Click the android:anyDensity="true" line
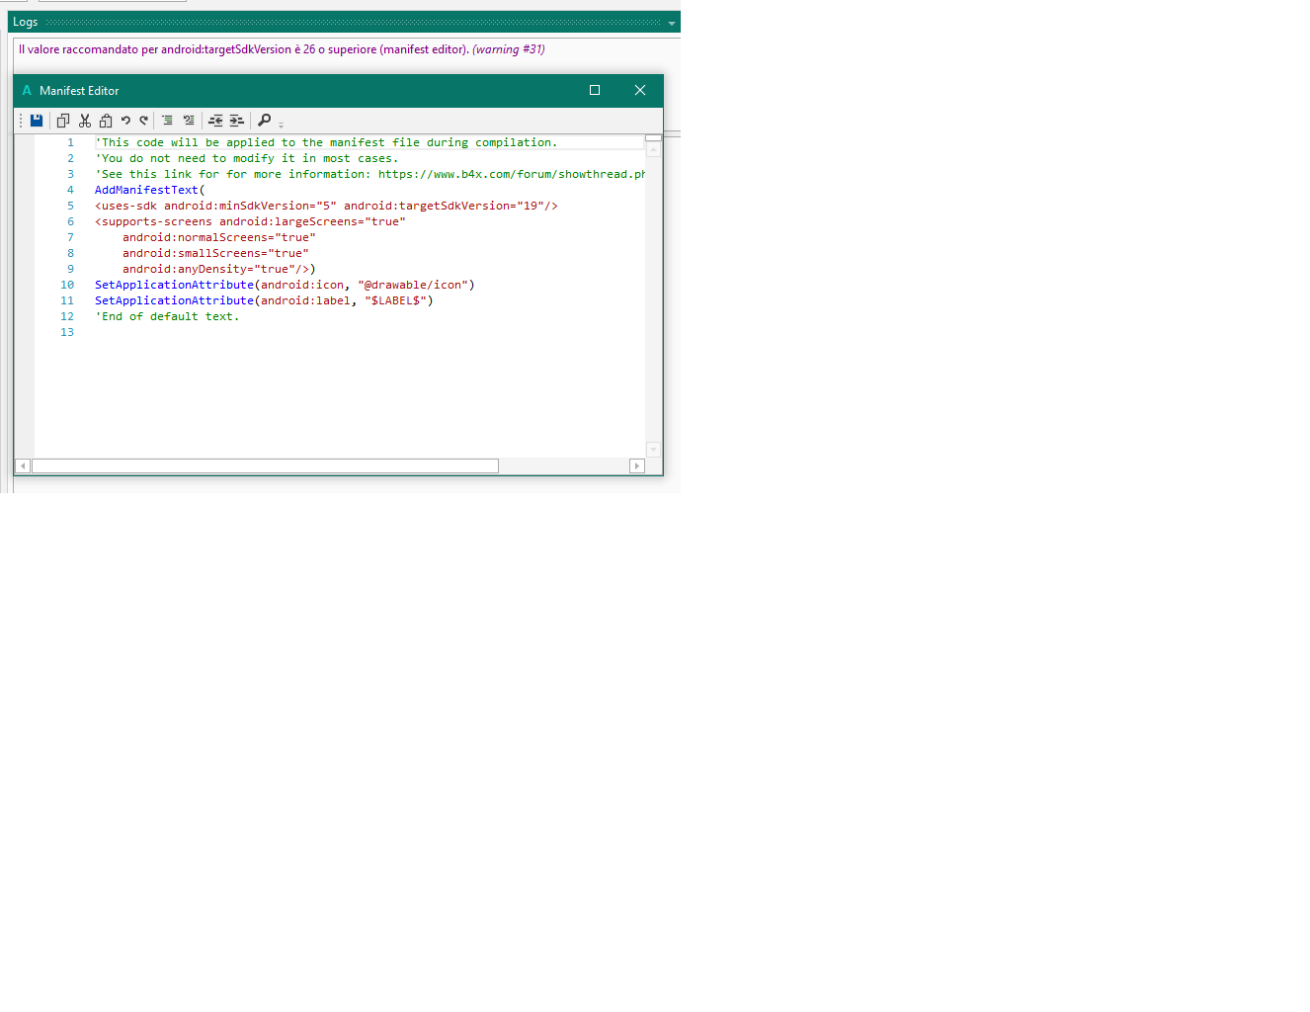Viewport: 1310px width, 1012px height. point(219,269)
